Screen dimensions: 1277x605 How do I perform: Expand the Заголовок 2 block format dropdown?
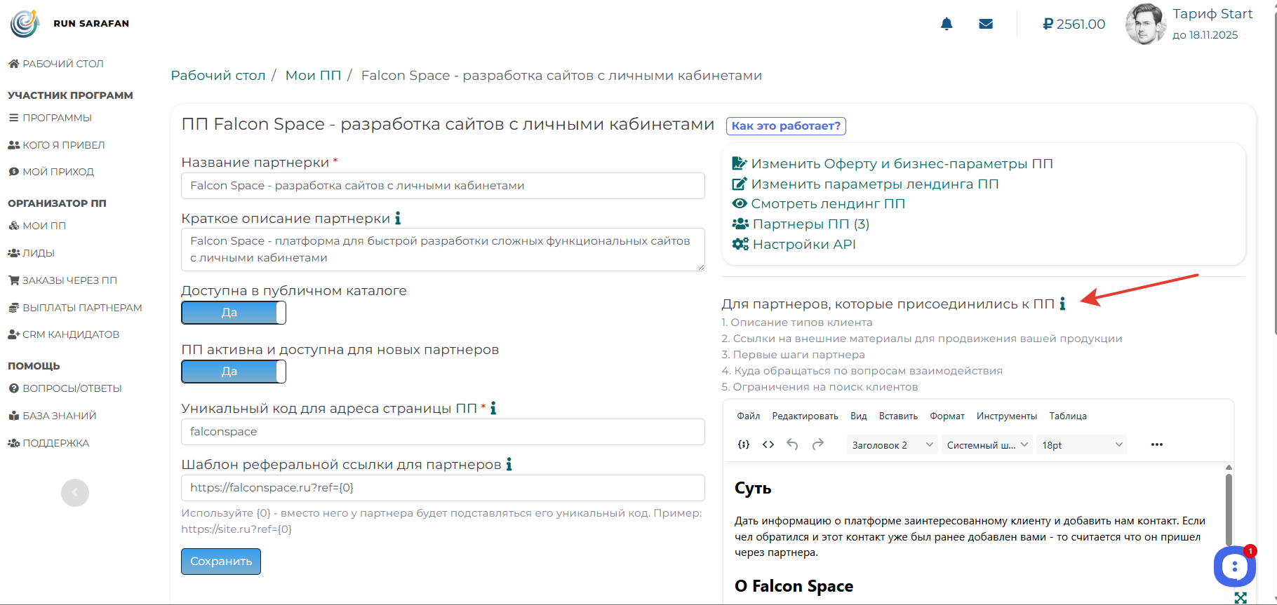click(x=892, y=445)
